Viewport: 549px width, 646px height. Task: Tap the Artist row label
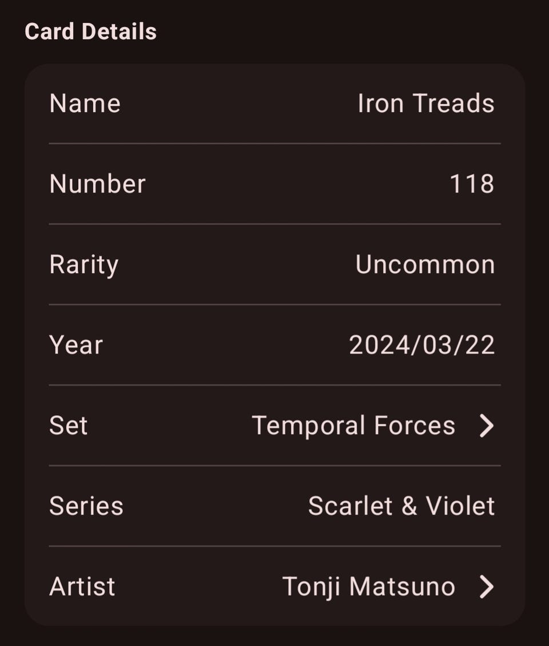click(x=82, y=587)
